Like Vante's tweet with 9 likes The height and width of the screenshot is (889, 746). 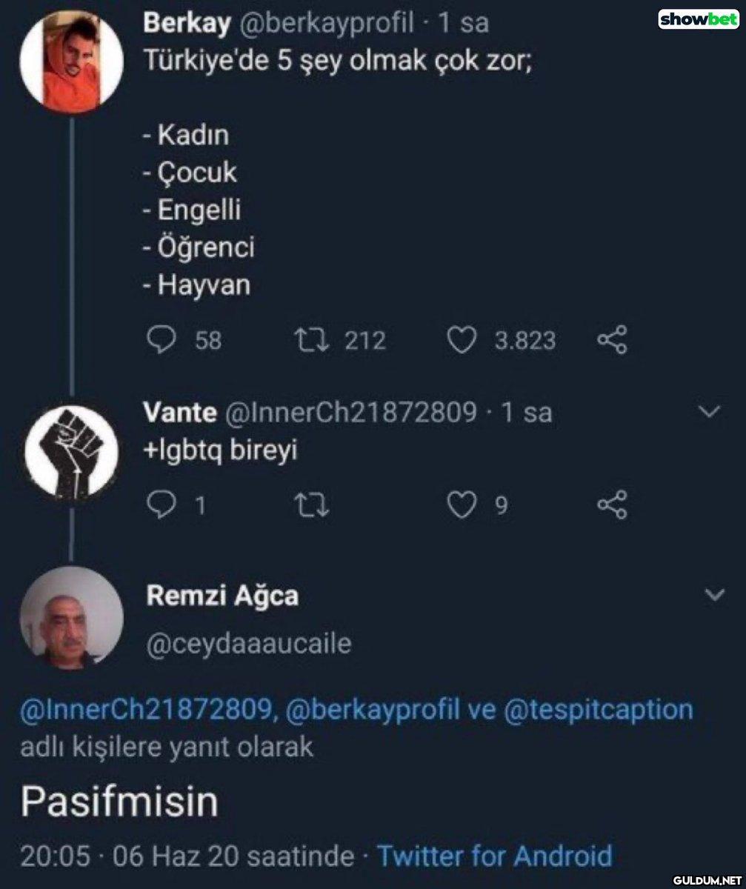(462, 505)
